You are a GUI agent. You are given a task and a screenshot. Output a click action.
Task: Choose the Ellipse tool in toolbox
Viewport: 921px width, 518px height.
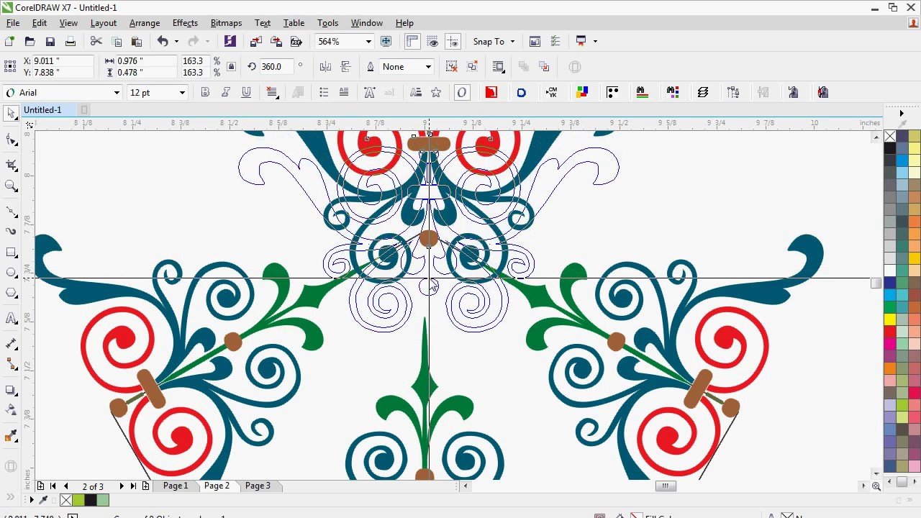[x=11, y=273]
